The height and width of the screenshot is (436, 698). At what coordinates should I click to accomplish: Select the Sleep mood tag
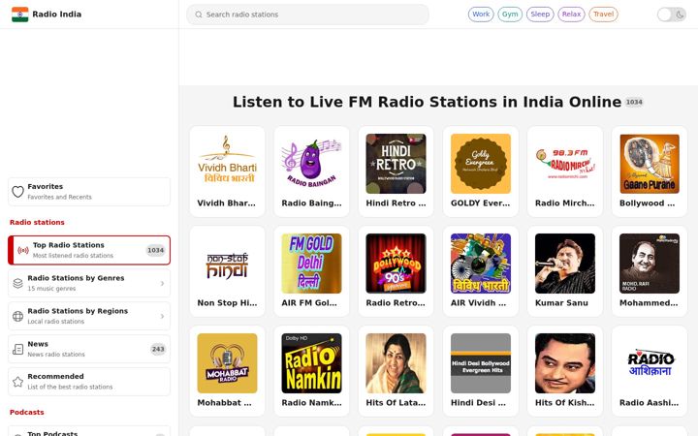(x=540, y=15)
